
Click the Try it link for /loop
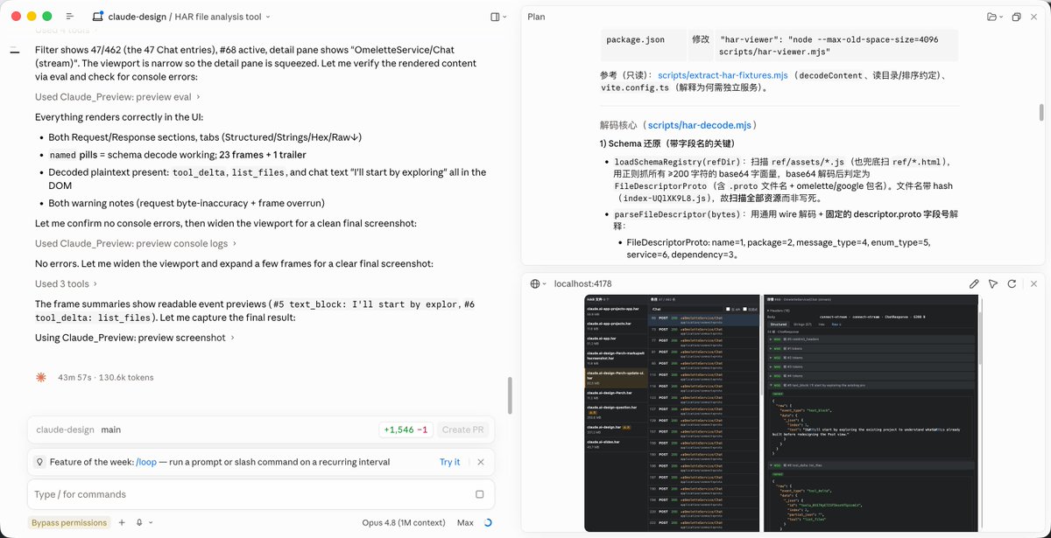point(449,462)
